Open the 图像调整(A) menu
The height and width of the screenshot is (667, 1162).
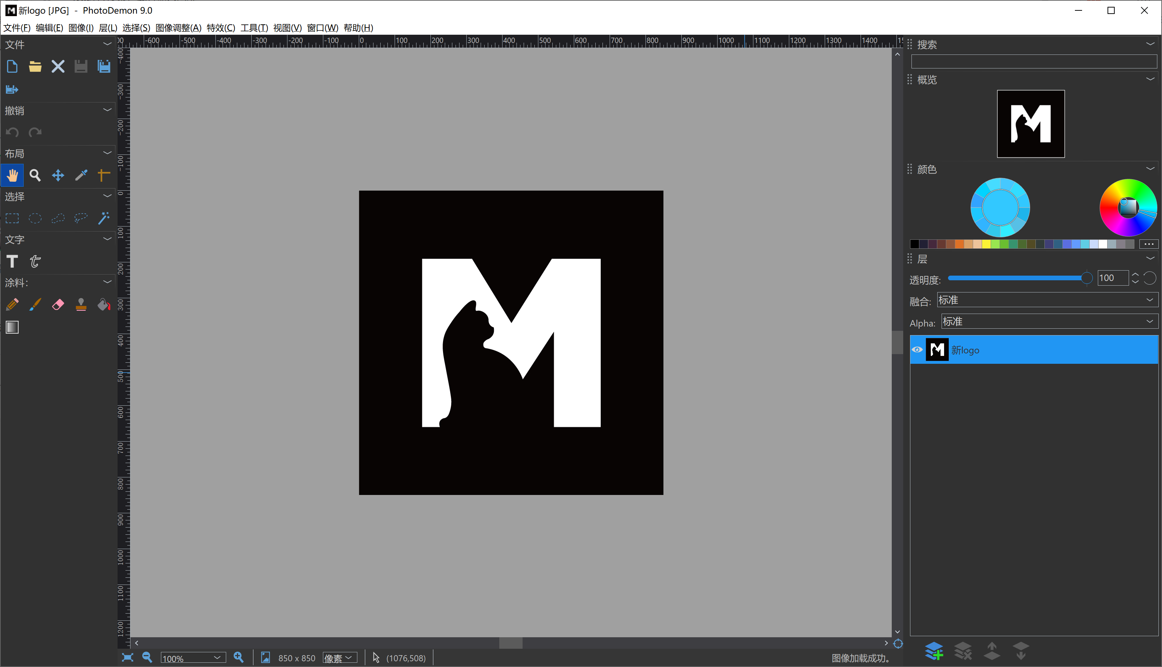178,28
